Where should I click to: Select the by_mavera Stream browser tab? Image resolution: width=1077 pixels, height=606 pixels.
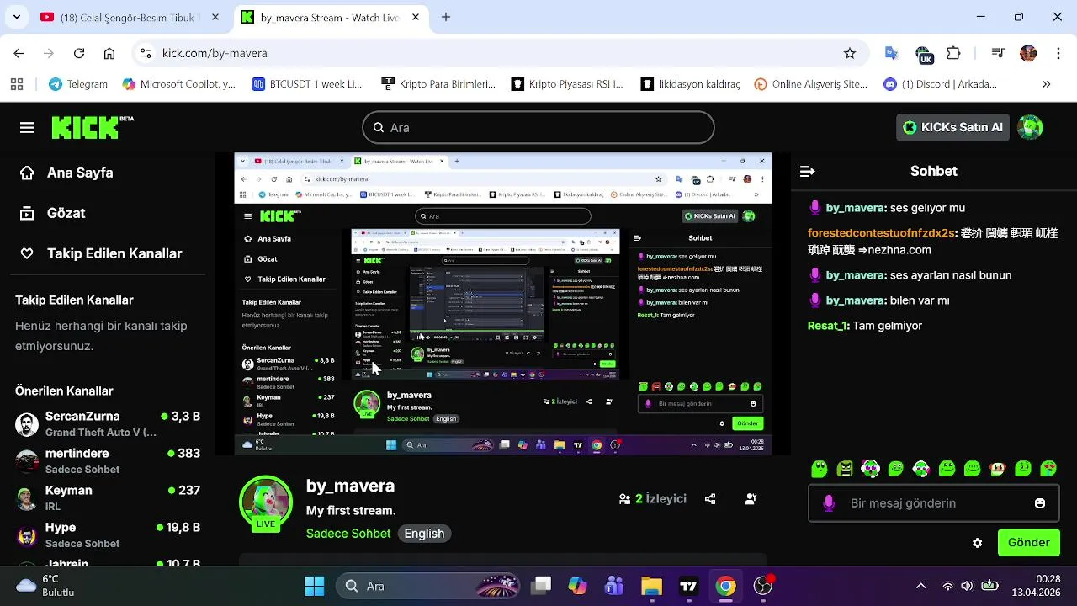click(x=328, y=17)
